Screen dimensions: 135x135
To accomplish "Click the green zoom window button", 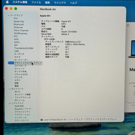I will [x=16, y=9].
